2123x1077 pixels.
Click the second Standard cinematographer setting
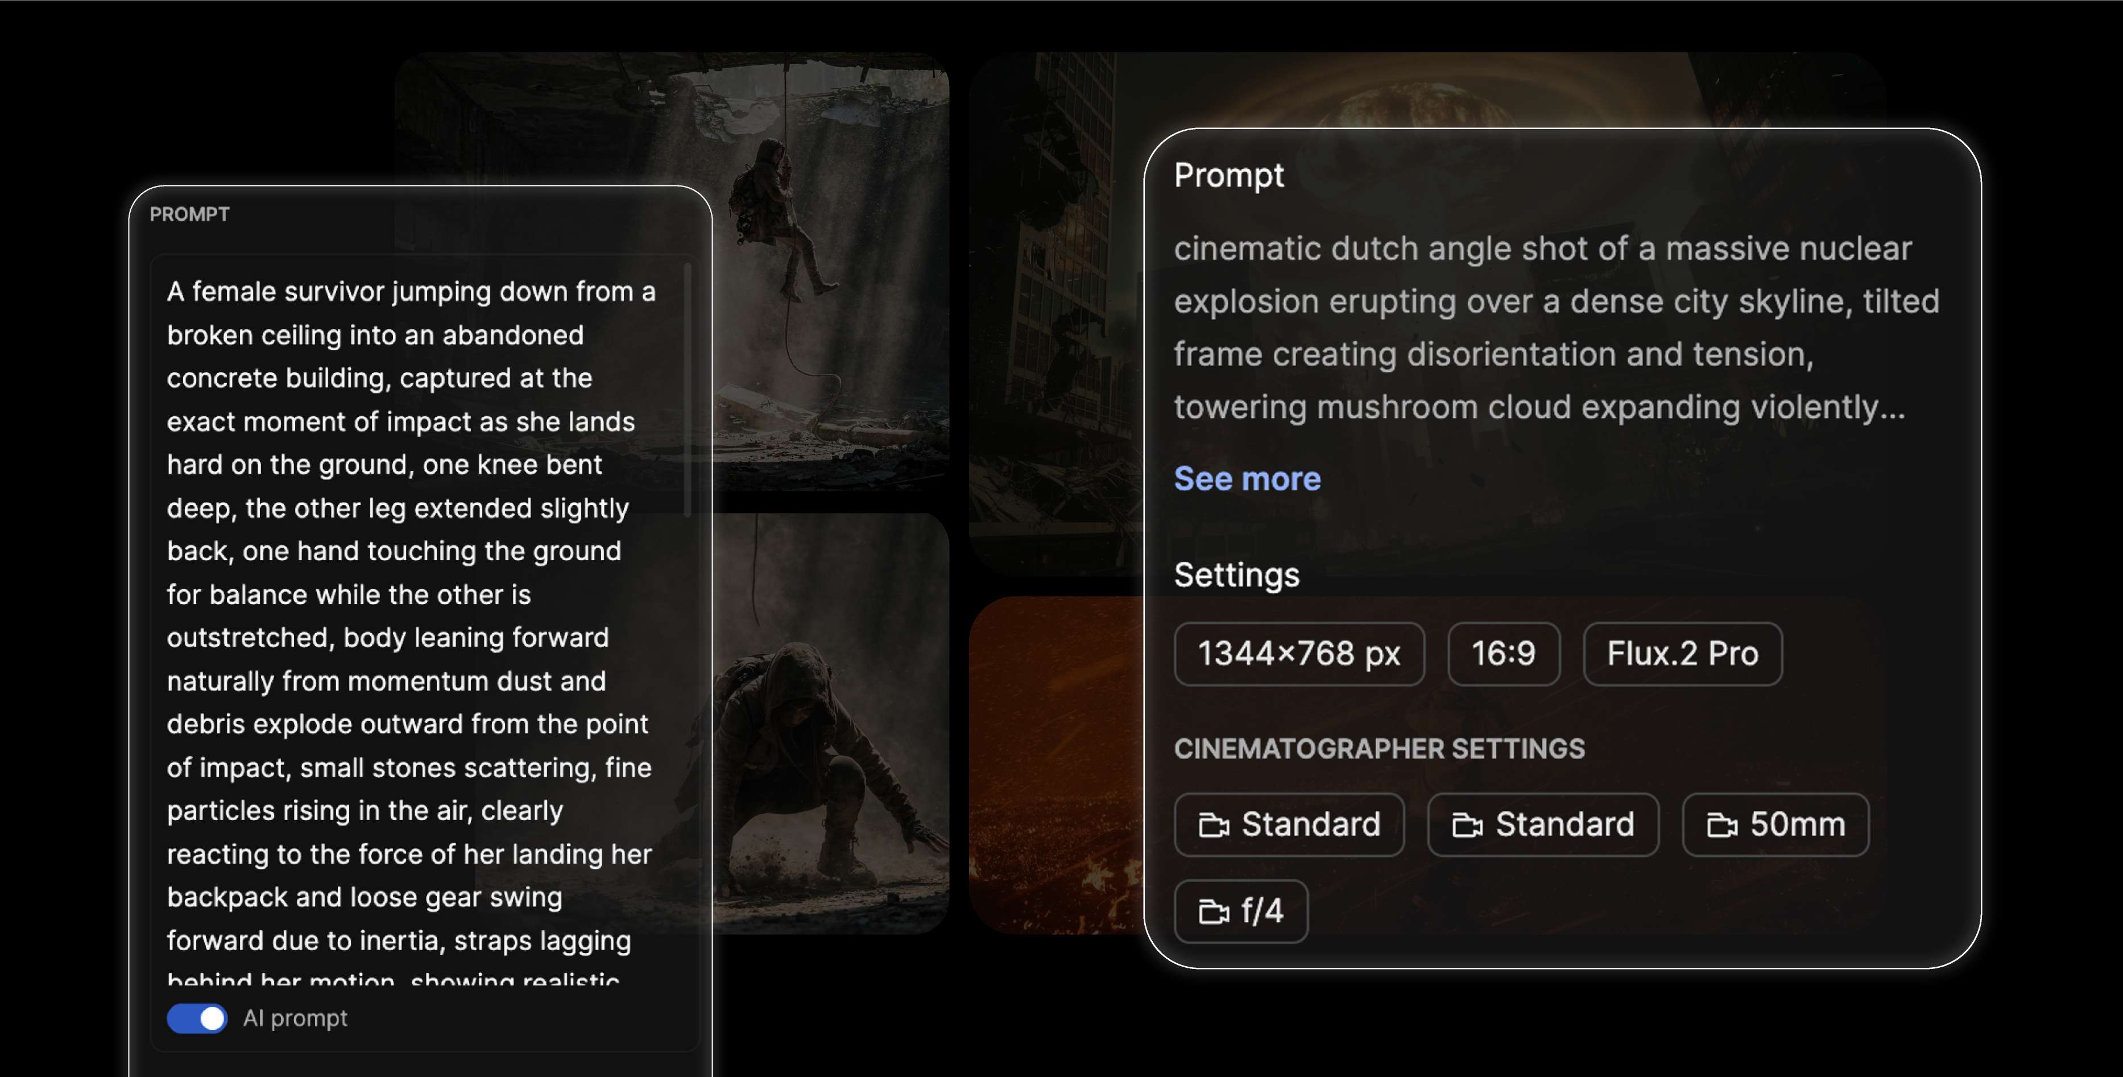1543,825
